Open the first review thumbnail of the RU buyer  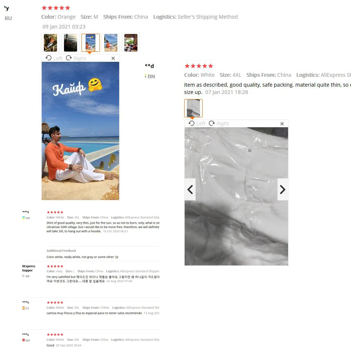[x=50, y=43]
